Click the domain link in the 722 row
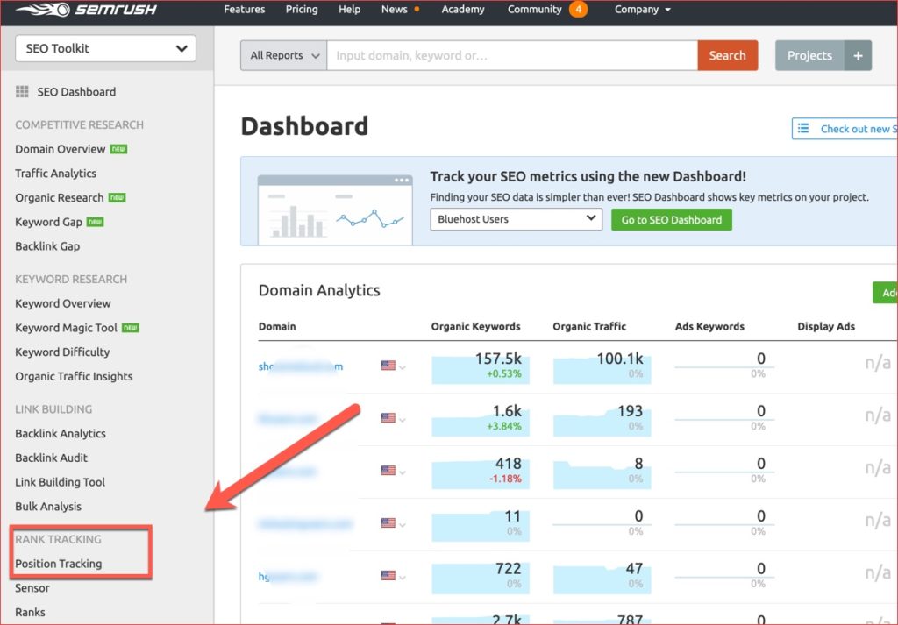The width and height of the screenshot is (898, 625). (288, 577)
